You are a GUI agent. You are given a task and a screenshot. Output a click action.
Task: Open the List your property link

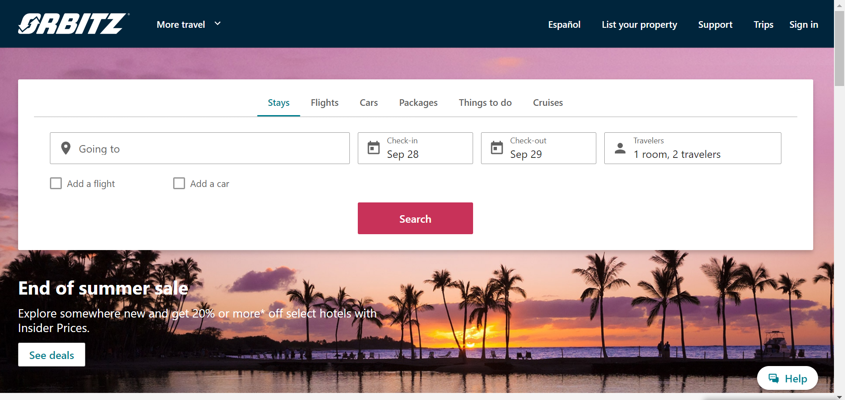point(639,25)
